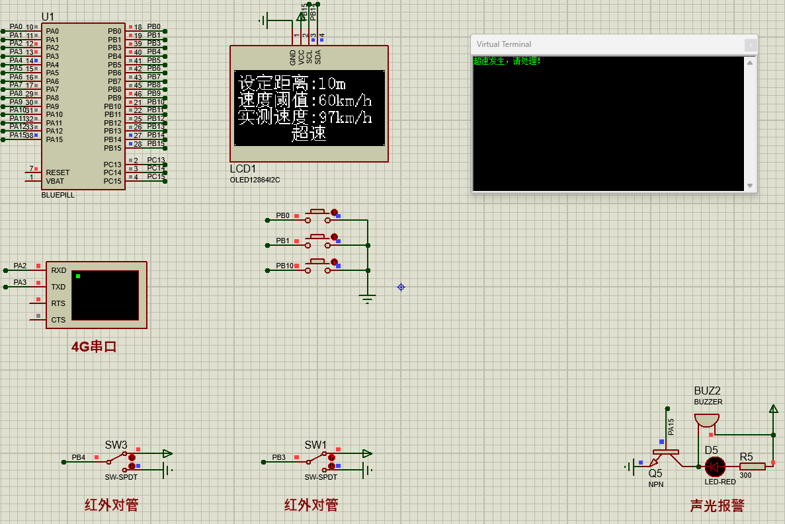Click inside the Virtual Terminal output area
785x524 pixels.
pos(608,126)
